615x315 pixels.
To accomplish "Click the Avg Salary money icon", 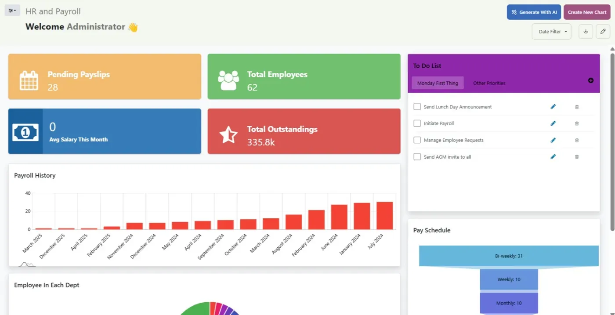I will click(25, 132).
